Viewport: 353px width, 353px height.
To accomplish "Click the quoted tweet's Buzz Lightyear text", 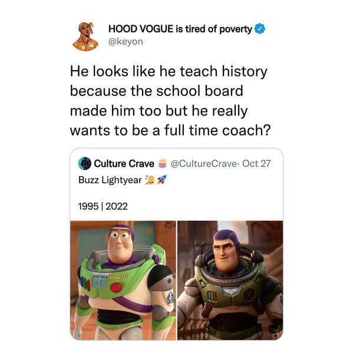I will coord(110,180).
